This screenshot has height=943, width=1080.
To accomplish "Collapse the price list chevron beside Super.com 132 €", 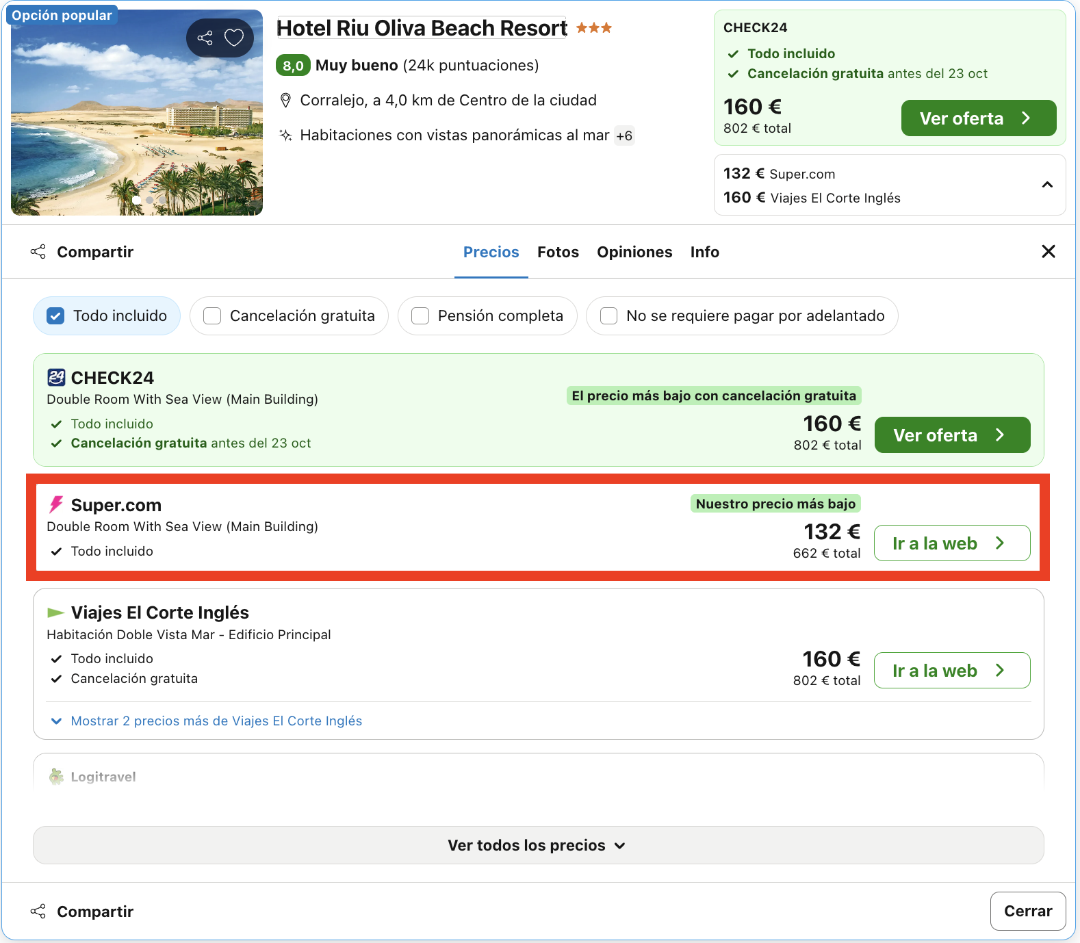I will pos(1047,185).
